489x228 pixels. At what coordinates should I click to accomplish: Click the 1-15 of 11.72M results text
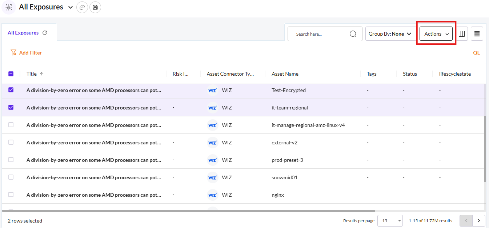430,221
